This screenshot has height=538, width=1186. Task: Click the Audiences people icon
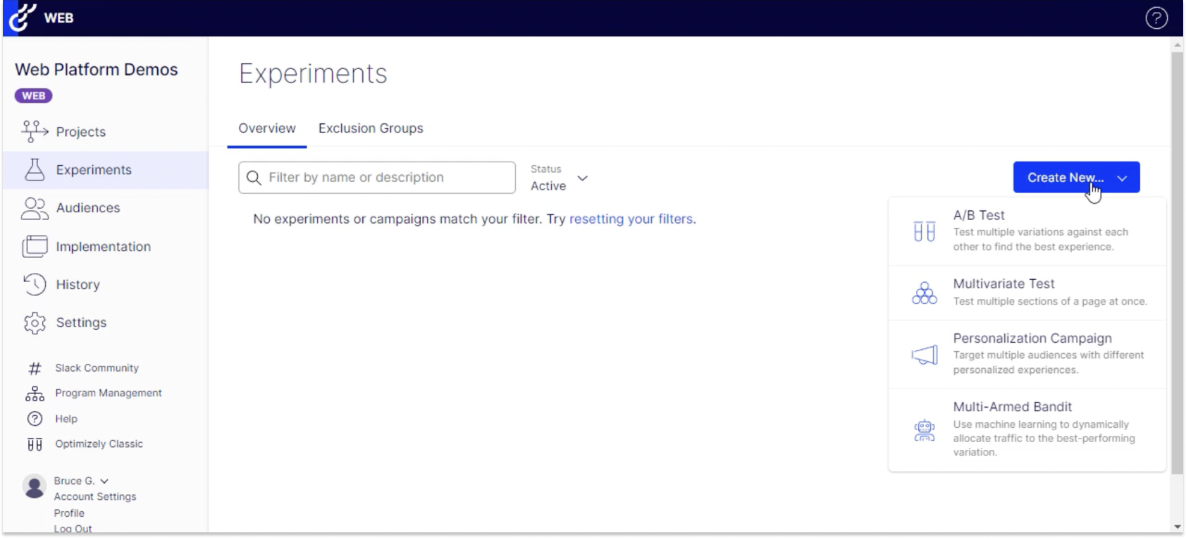coord(35,208)
